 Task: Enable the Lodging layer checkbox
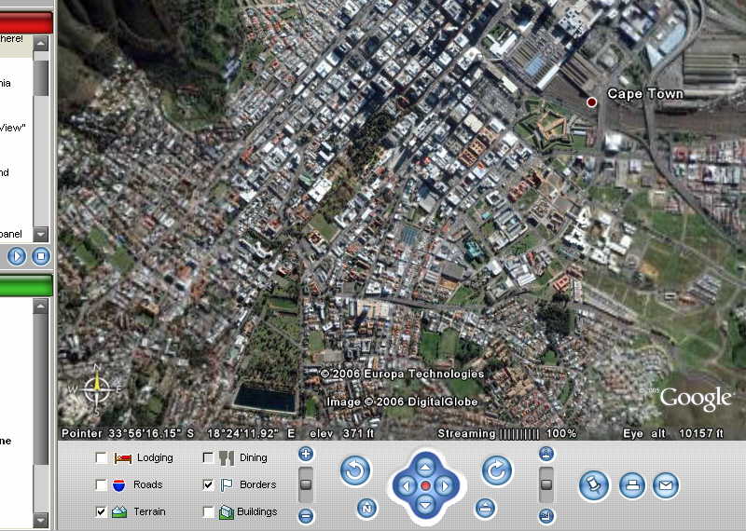[101, 457]
